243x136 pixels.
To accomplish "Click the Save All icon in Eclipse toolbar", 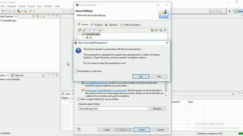I will (14, 11).
